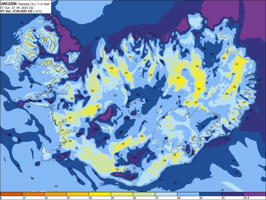The height and width of the screenshot is (200, 266).
Task: Click the 80–90 light blue legend swatch
Action: point(188,194)
